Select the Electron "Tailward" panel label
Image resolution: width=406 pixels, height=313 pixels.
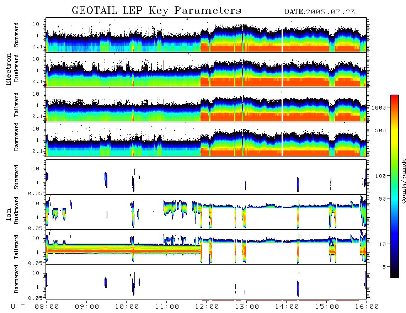(x=16, y=105)
